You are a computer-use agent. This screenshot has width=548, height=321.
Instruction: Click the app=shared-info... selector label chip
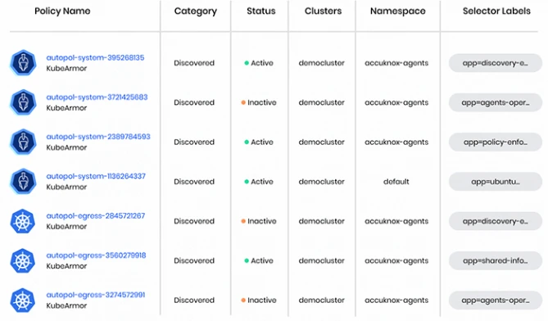click(496, 260)
